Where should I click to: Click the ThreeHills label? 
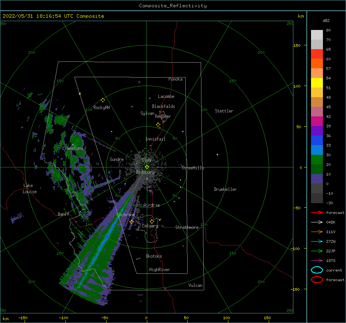coord(193,168)
